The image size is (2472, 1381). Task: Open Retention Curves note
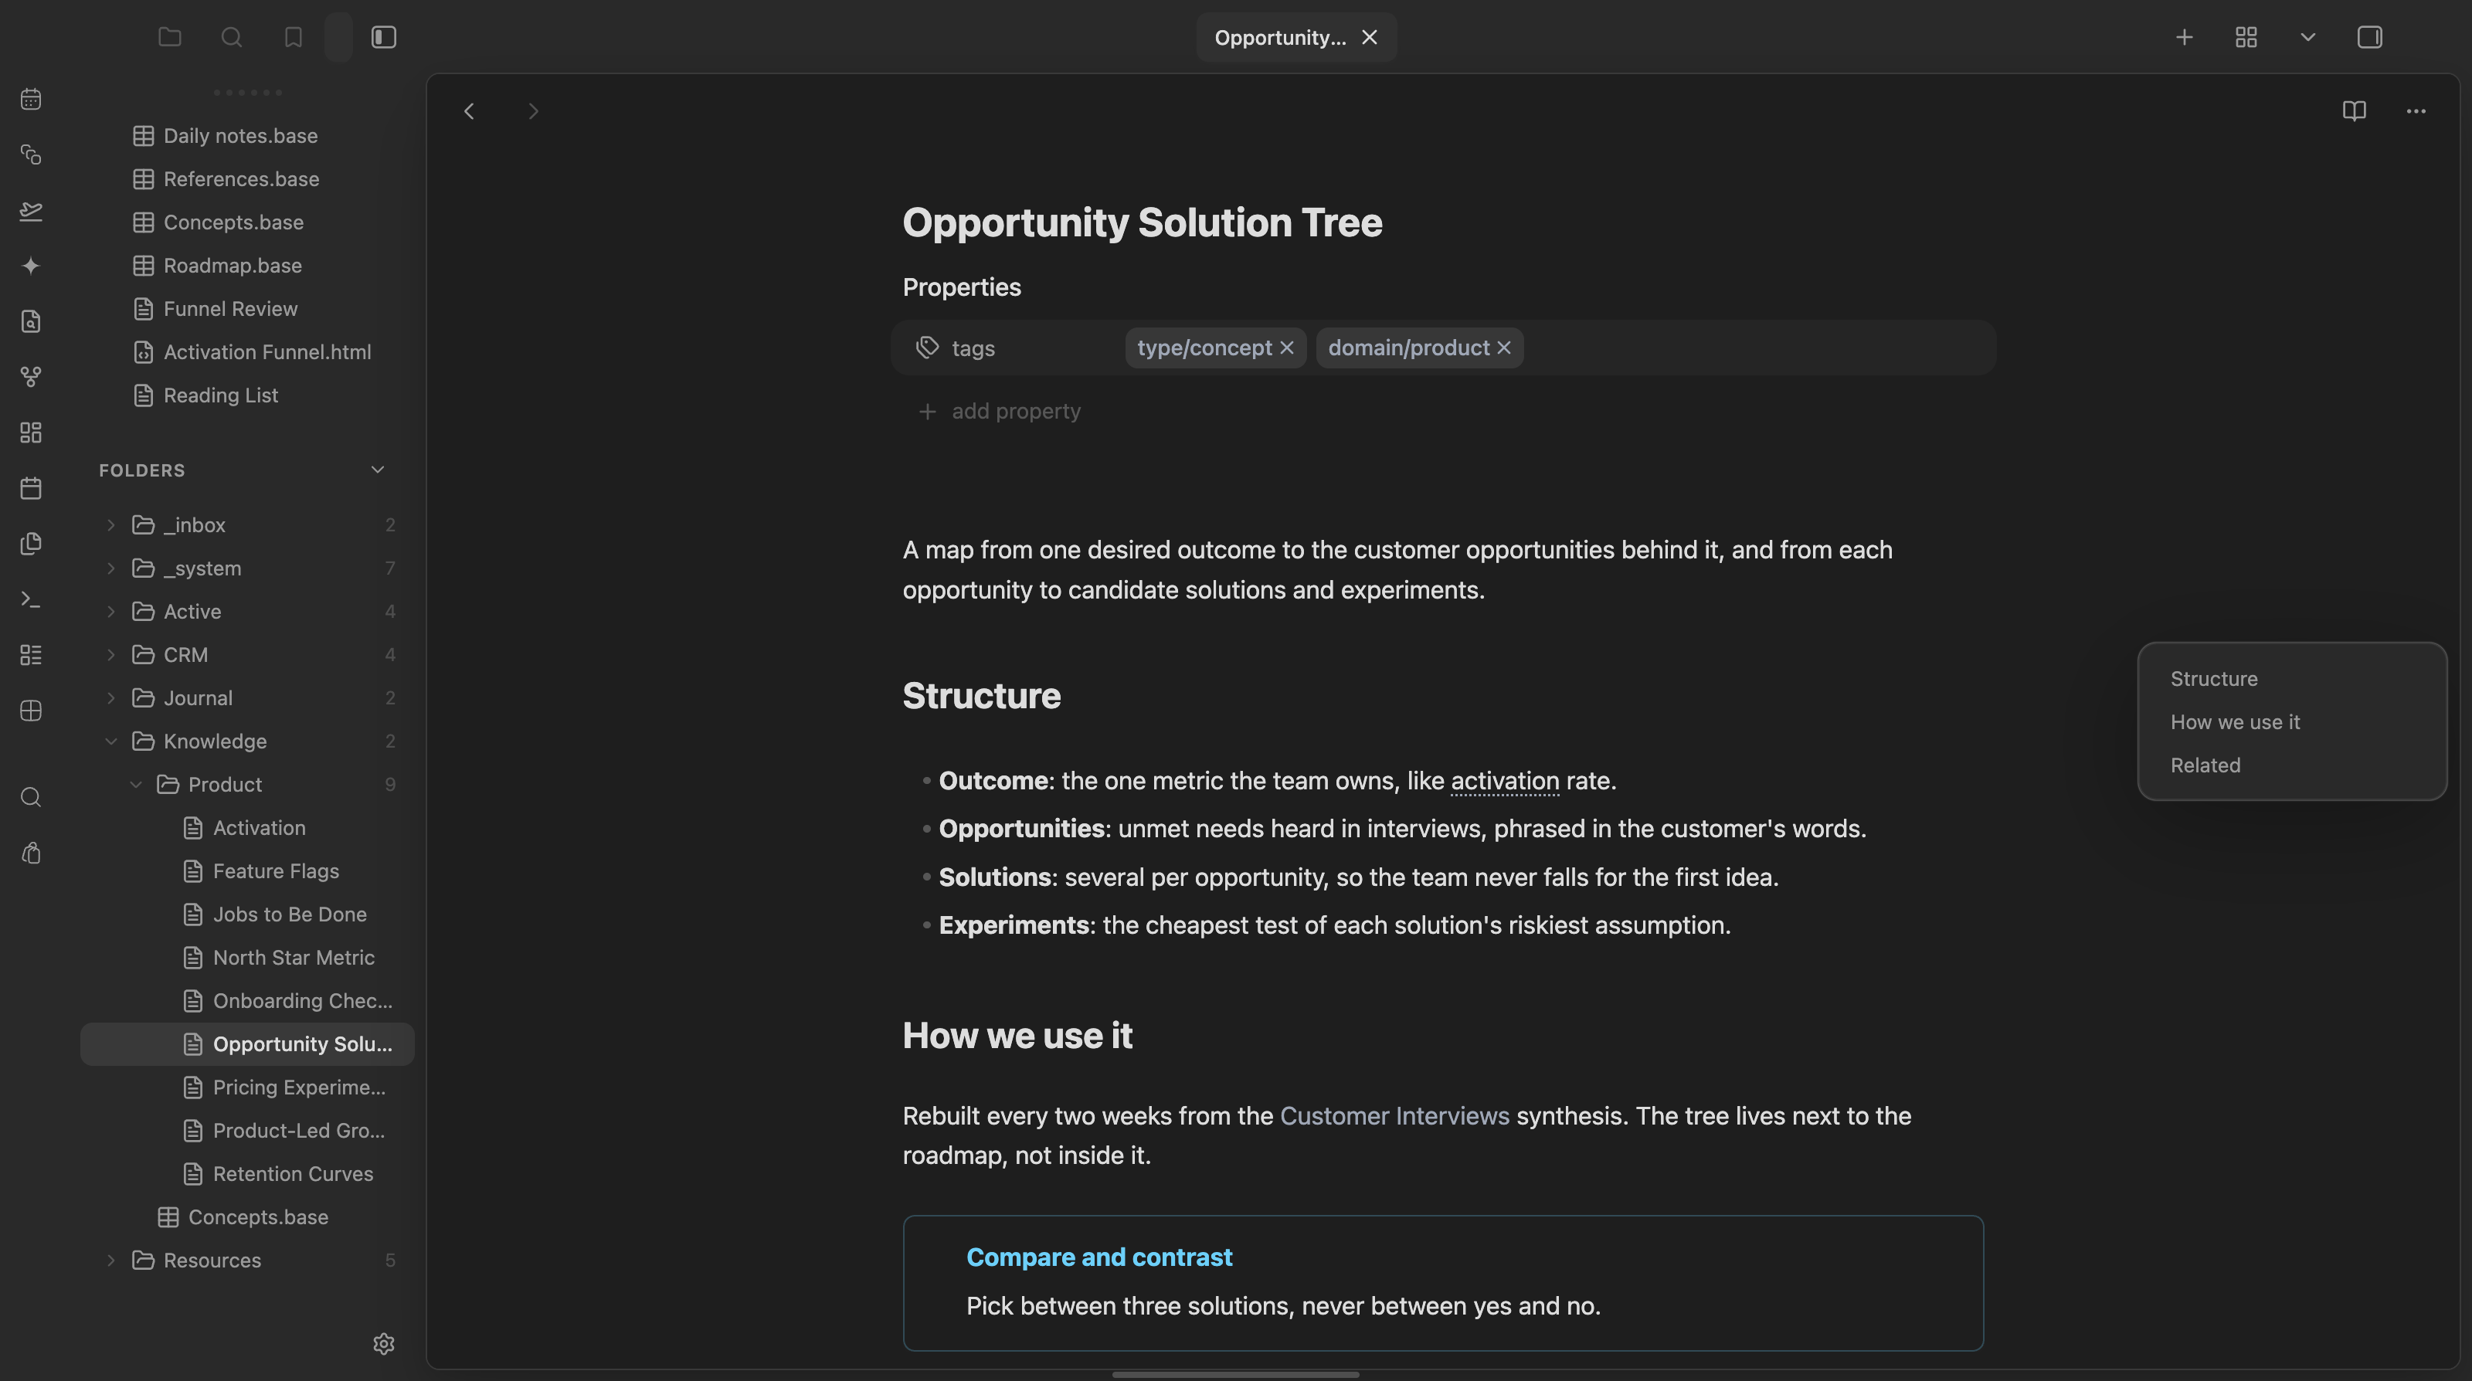point(246,1174)
